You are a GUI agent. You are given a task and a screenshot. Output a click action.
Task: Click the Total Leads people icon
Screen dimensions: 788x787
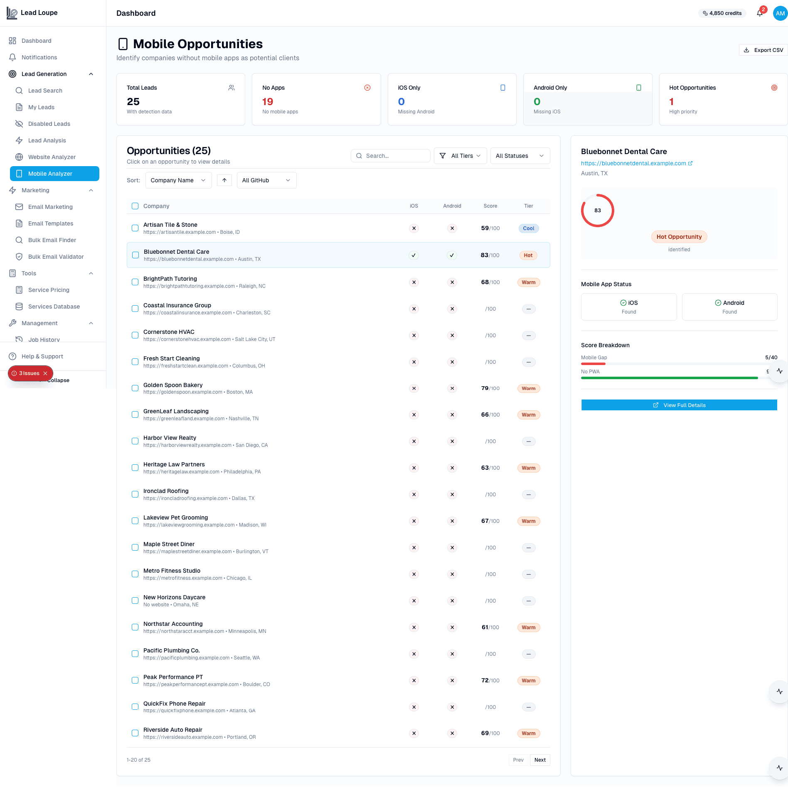coord(231,88)
